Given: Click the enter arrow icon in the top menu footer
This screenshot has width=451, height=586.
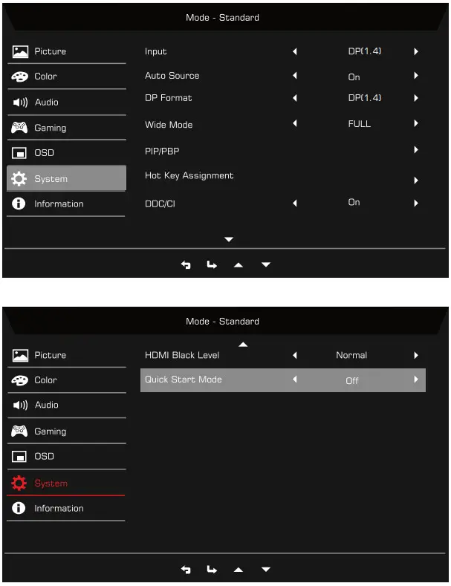Looking at the screenshot, I should pos(212,265).
